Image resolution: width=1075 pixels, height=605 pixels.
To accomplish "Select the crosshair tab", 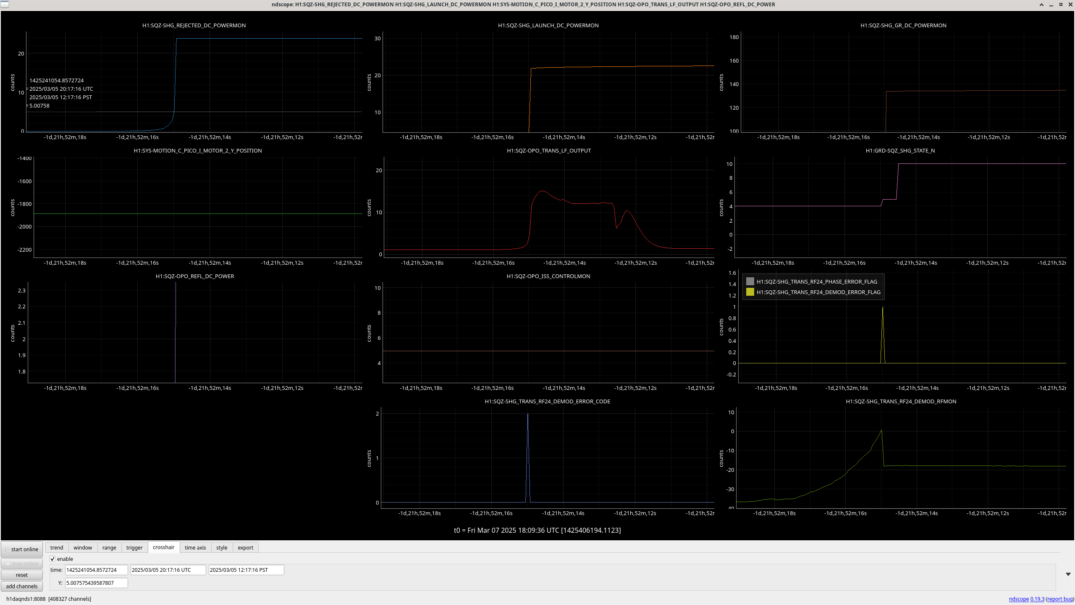I will (x=164, y=547).
